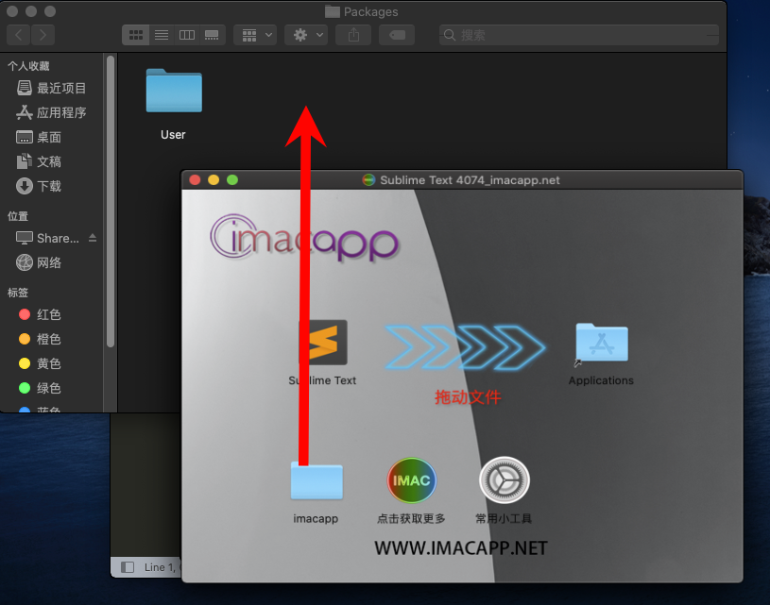
Task: Eject the Share... volume
Action: pyautogui.click(x=93, y=238)
